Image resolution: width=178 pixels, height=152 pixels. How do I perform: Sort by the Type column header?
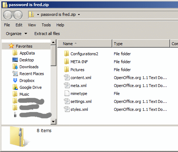point(141,44)
